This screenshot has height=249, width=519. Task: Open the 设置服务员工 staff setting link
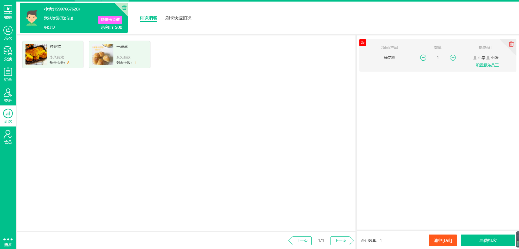[x=487, y=65]
